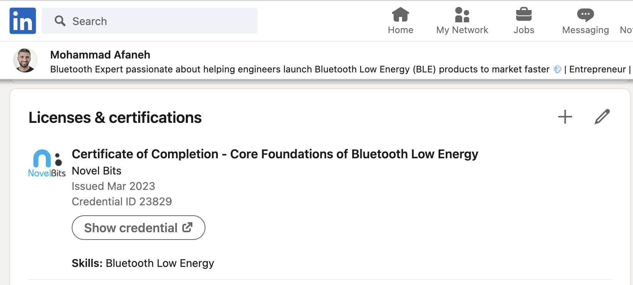This screenshot has width=633, height=285.
Task: Click the external link icon on Show credential
Action: (187, 227)
